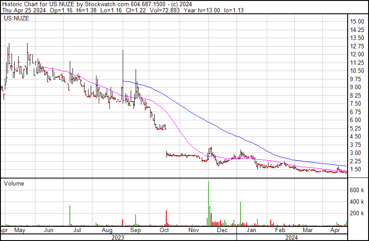Click the 600 k volume axis label

pos(357,190)
